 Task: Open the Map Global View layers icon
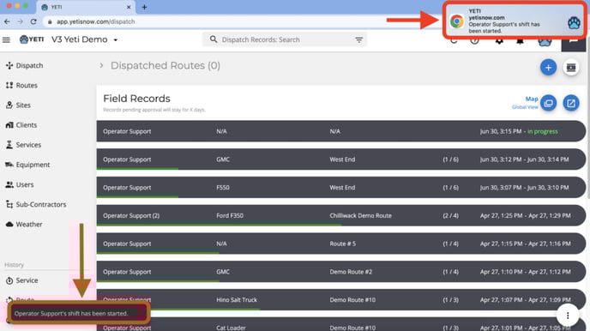click(548, 103)
